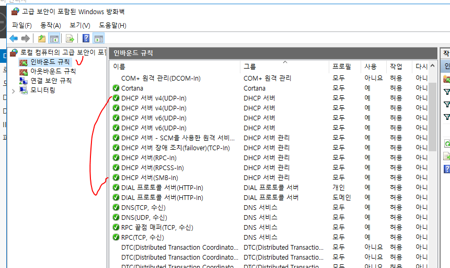Click the green check icon of DHCP 서버(RPC-In)
Image resolution: width=450 pixels, height=268 pixels.
pos(116,158)
